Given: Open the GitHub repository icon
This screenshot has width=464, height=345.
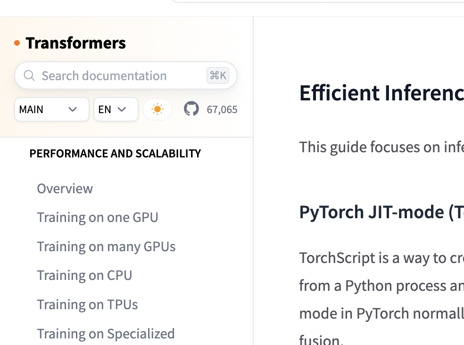Looking at the screenshot, I should point(191,109).
